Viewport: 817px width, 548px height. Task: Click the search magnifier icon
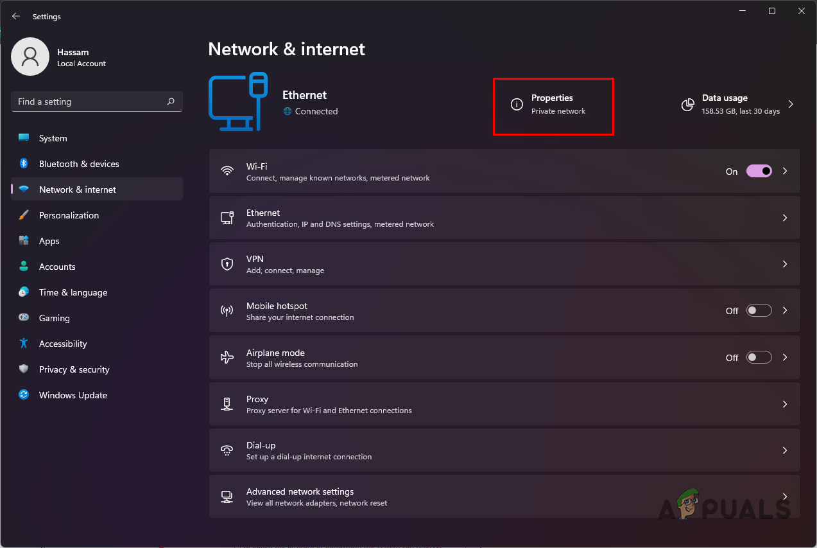click(x=171, y=102)
